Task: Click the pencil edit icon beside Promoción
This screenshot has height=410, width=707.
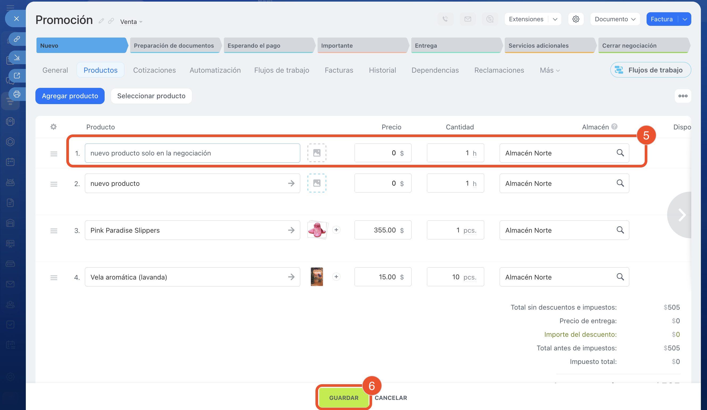Action: click(x=101, y=21)
